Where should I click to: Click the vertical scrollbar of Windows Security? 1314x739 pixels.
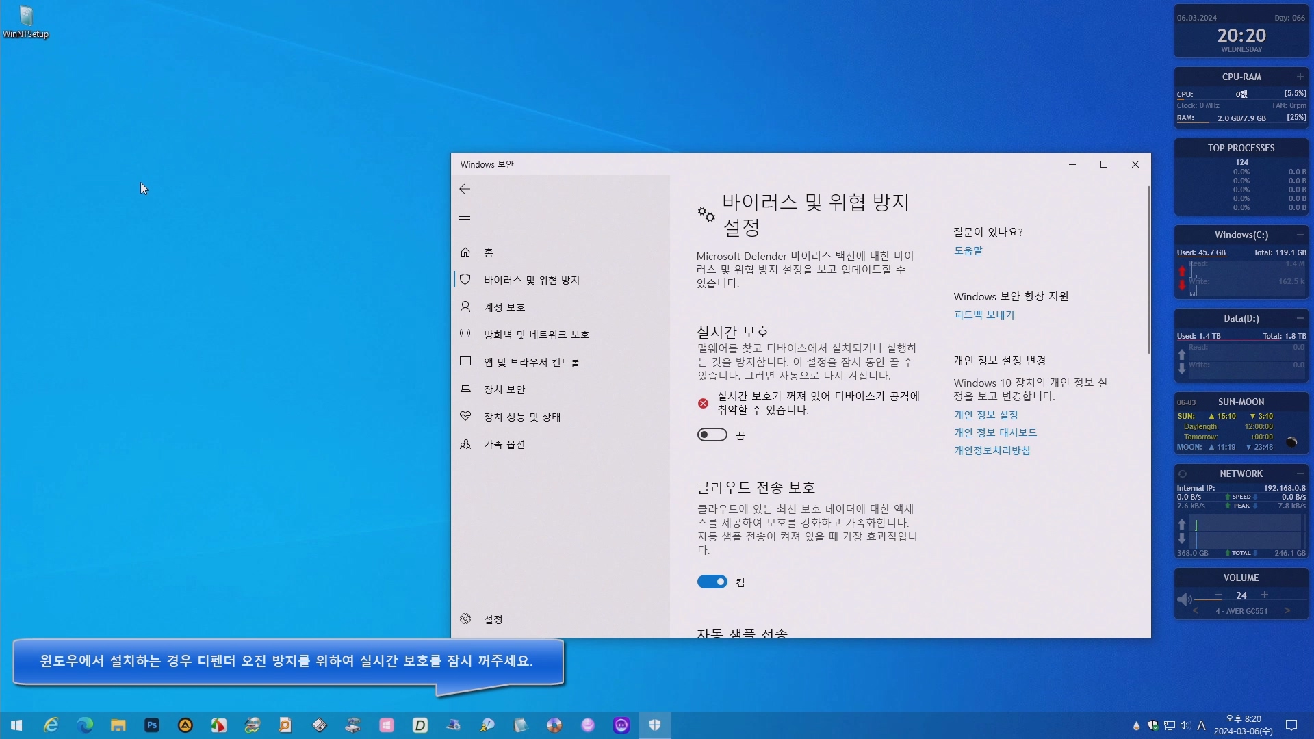tap(1148, 270)
